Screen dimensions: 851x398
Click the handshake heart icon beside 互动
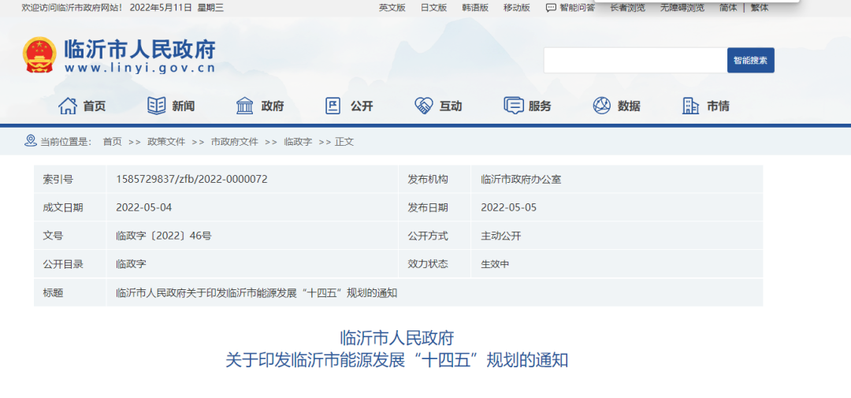pyautogui.click(x=424, y=106)
